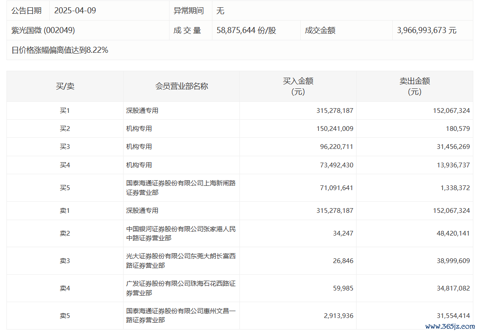Click buy amount 2,913,936

339,316
